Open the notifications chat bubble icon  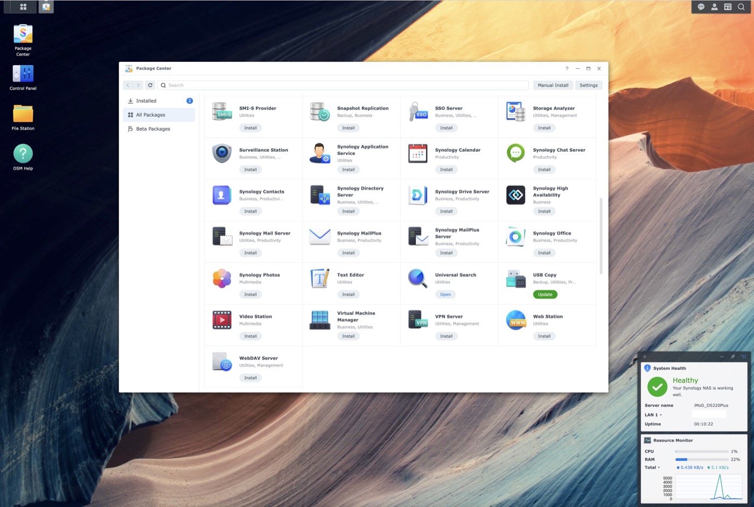click(701, 7)
